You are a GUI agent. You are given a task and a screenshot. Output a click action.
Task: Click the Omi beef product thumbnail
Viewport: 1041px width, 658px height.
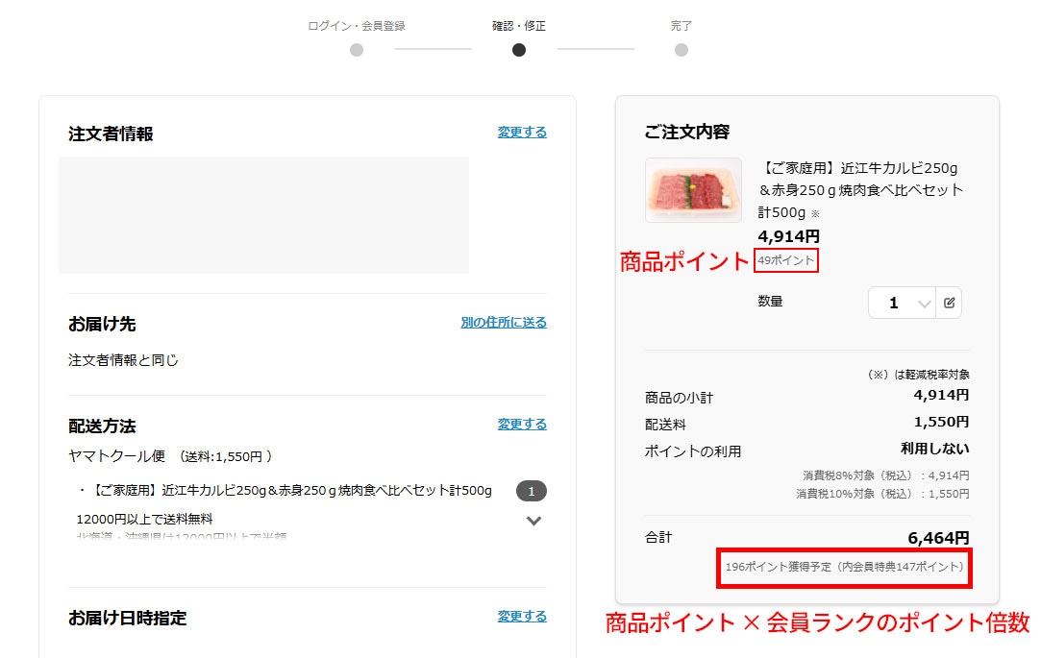click(x=693, y=190)
